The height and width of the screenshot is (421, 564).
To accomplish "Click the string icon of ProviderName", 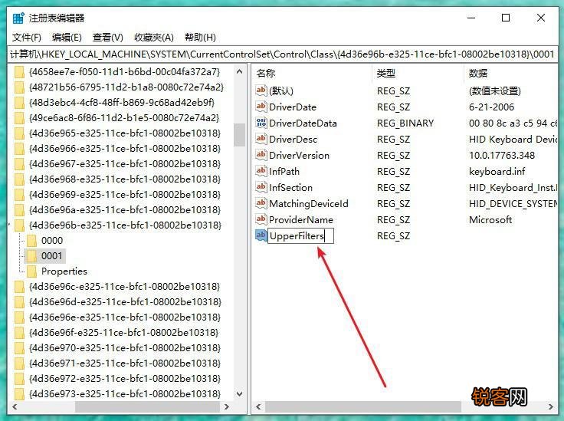I will pos(261,219).
